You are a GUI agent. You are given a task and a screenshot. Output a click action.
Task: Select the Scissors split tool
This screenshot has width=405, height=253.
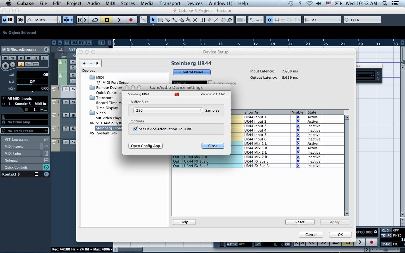point(167,20)
